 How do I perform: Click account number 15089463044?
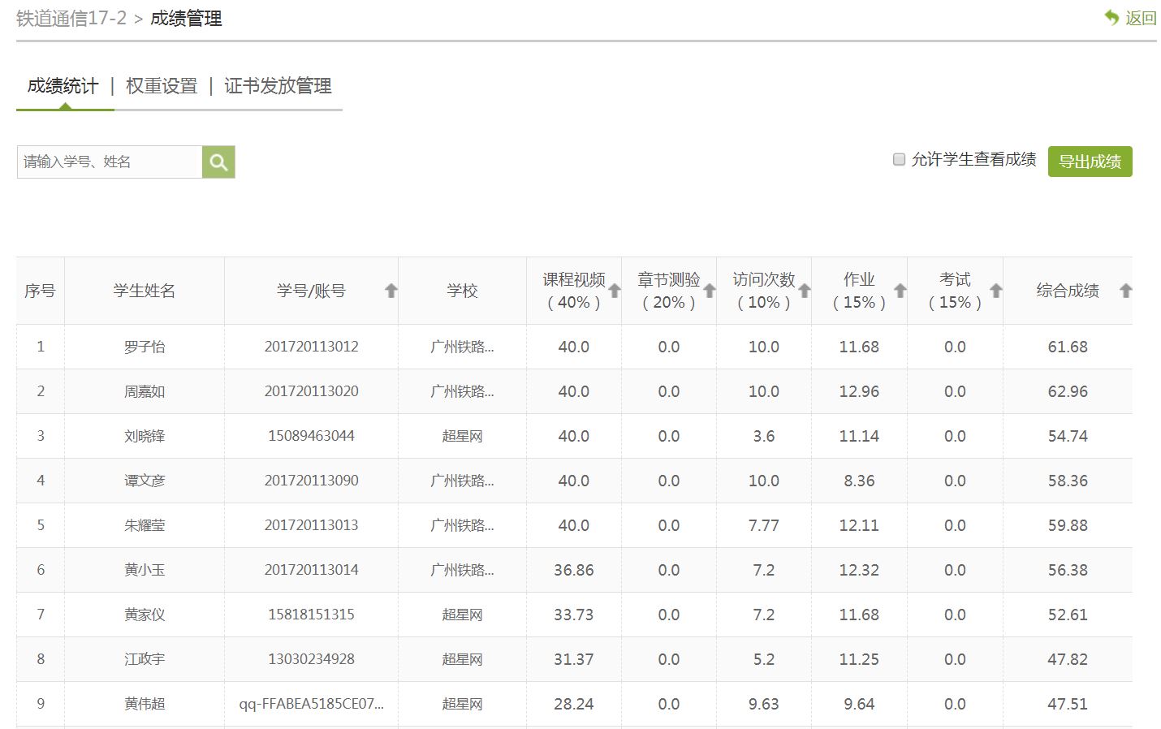click(x=311, y=436)
